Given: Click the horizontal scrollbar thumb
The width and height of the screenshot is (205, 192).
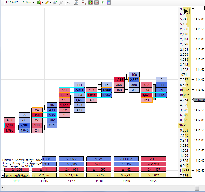Looking at the screenshot, I should click(x=197, y=188).
